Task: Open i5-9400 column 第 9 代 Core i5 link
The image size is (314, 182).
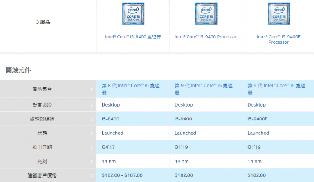Action: [204, 89]
